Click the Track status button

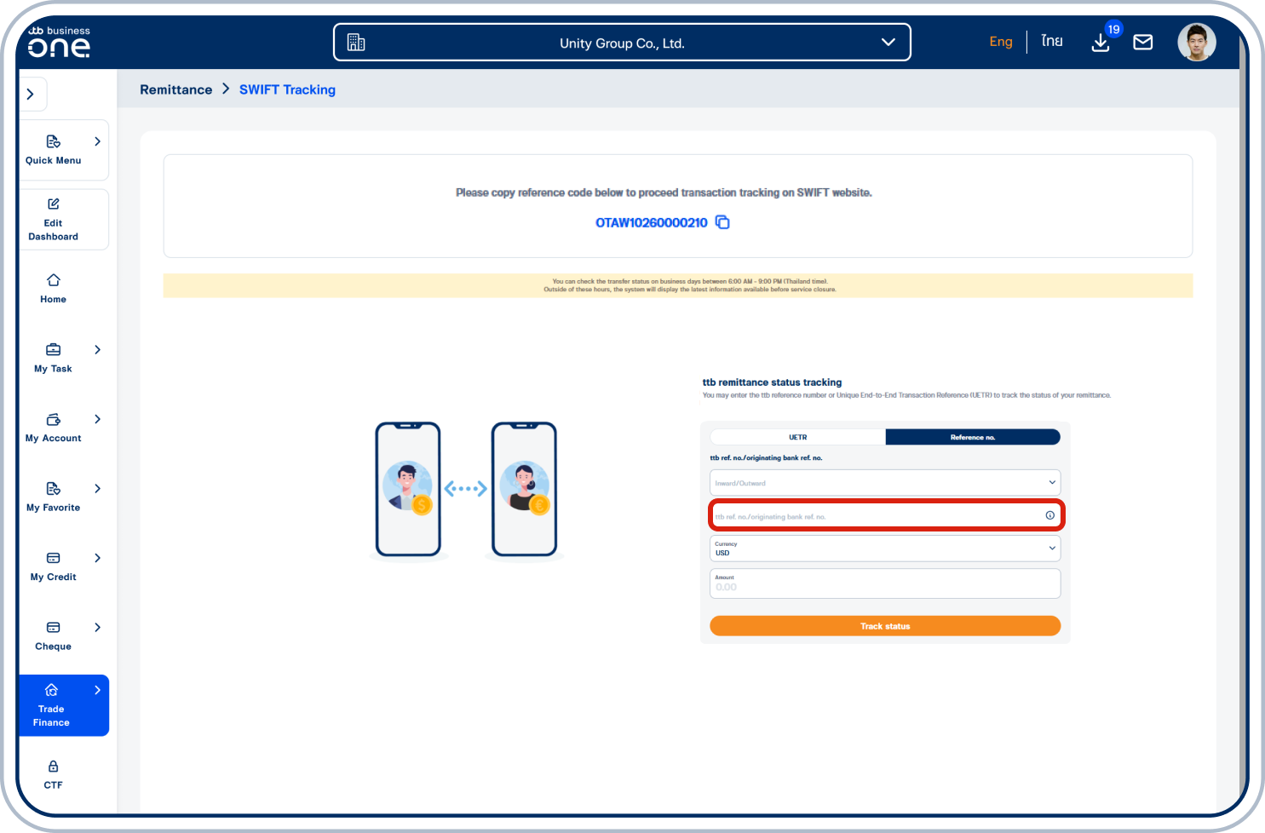coord(884,626)
